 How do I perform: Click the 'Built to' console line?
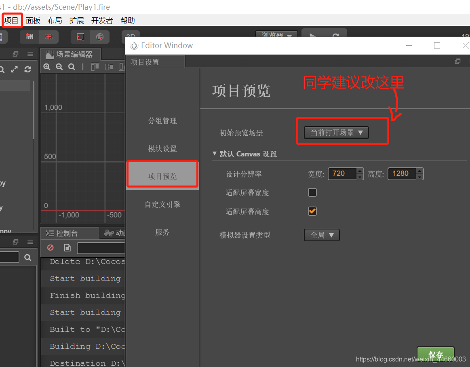83,329
